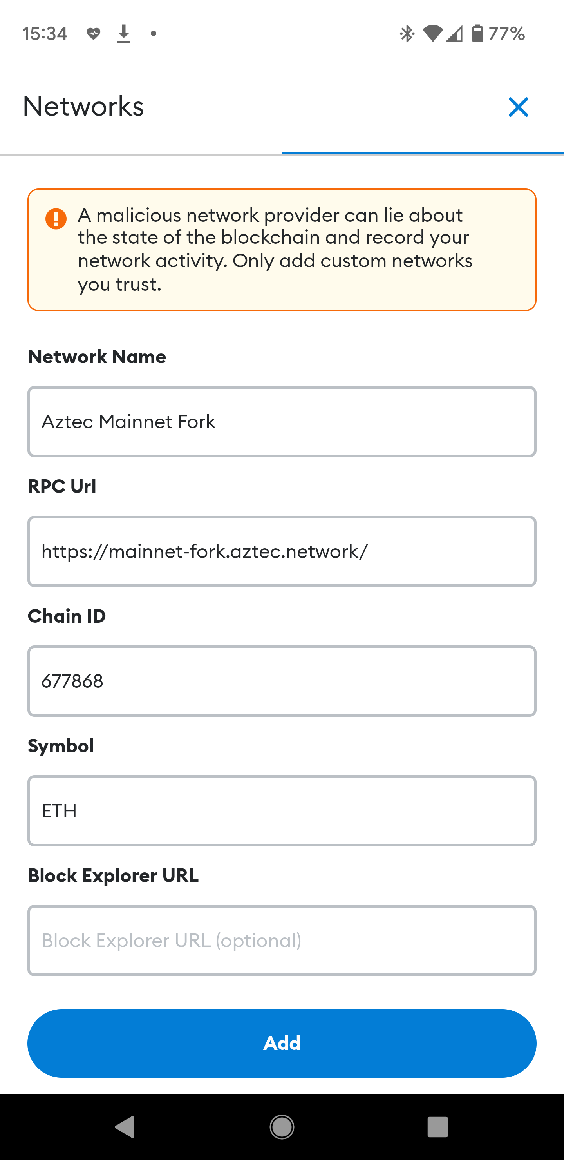Image resolution: width=564 pixels, height=1160 pixels.
Task: Tap the cellular signal strength icon
Action: coord(454,34)
